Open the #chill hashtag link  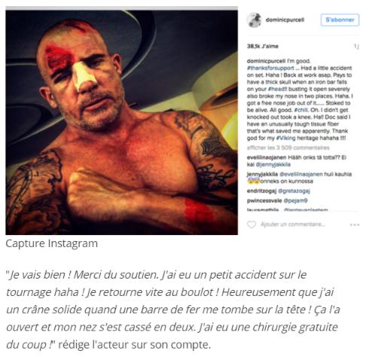pos(301,110)
